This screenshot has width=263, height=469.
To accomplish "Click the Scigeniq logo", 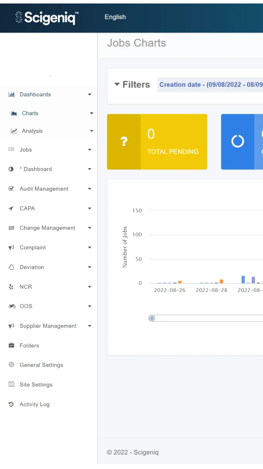I will [47, 17].
